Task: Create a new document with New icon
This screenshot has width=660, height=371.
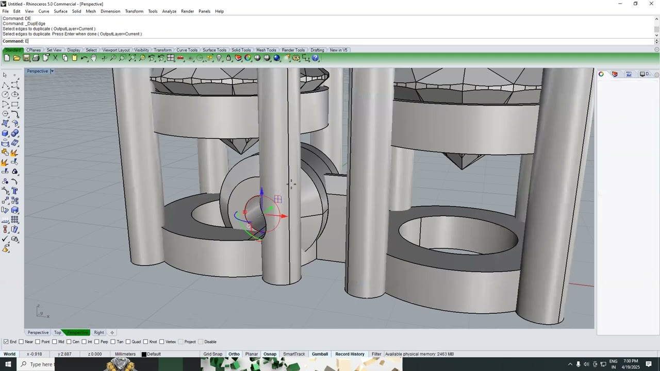Action: [7, 58]
